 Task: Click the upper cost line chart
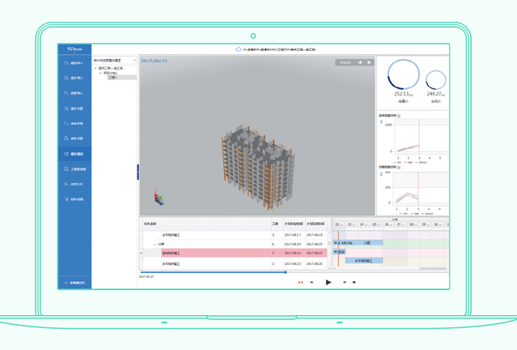[421, 138]
